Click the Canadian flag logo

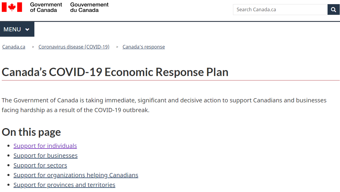[12, 7]
